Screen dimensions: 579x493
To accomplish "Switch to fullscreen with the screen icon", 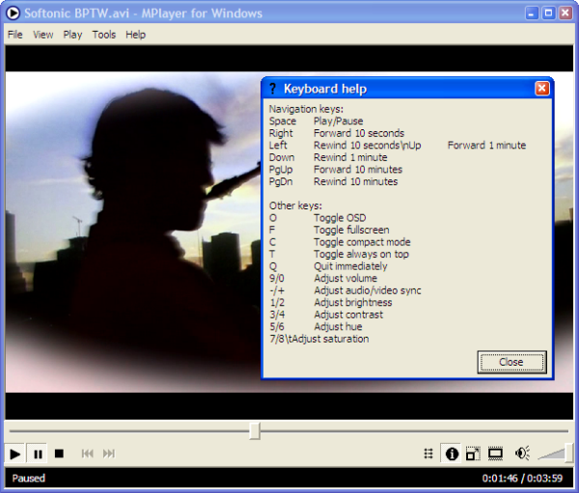I will [495, 453].
